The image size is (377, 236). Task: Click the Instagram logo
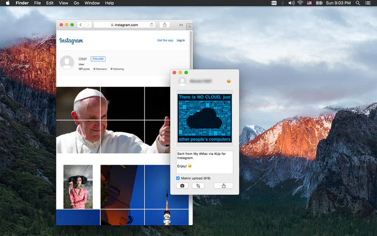[71, 41]
